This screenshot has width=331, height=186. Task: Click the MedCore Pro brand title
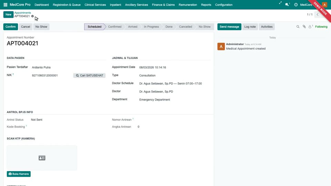pos(20,4)
